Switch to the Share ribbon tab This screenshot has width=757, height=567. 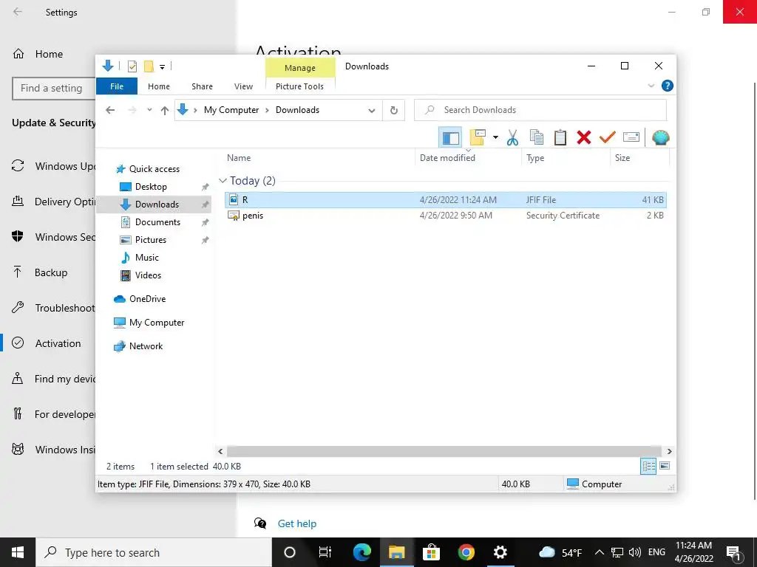(x=202, y=86)
